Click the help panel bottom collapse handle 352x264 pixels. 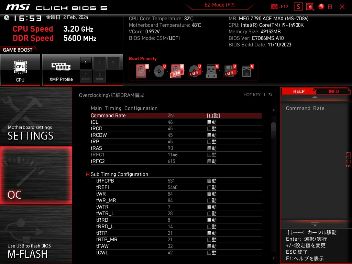click(315, 224)
